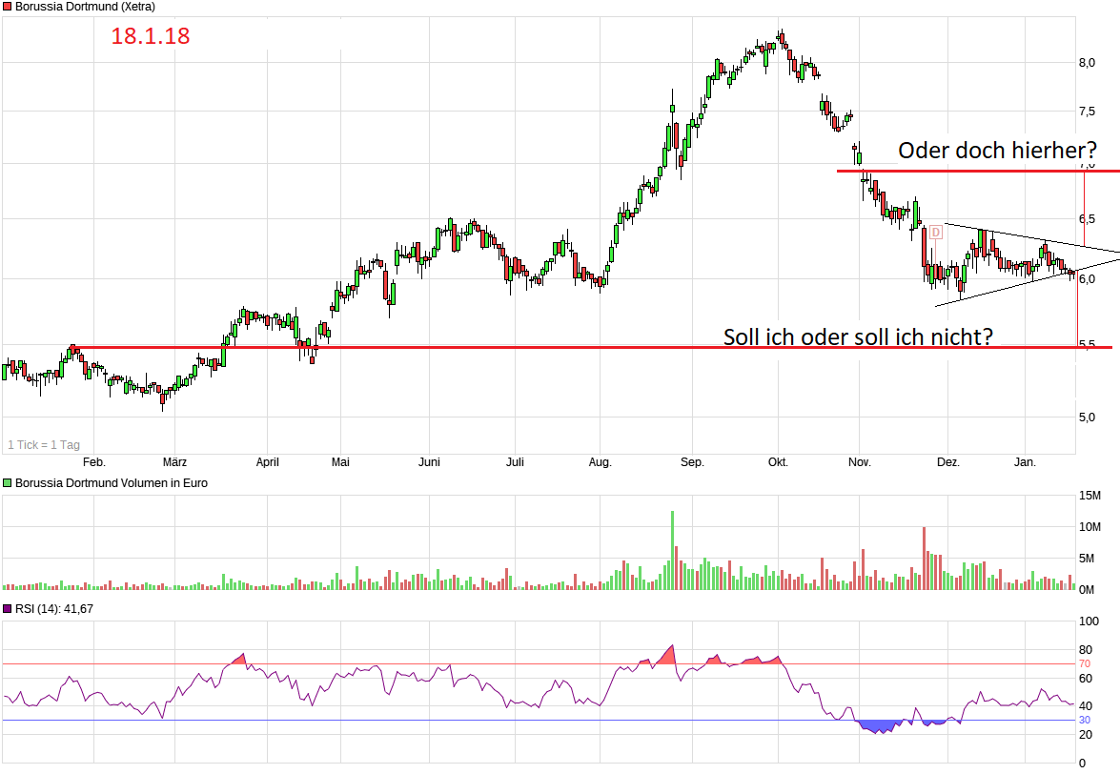
Task: Click the '1 Tick = 1 Tag' note
Action: click(x=44, y=445)
